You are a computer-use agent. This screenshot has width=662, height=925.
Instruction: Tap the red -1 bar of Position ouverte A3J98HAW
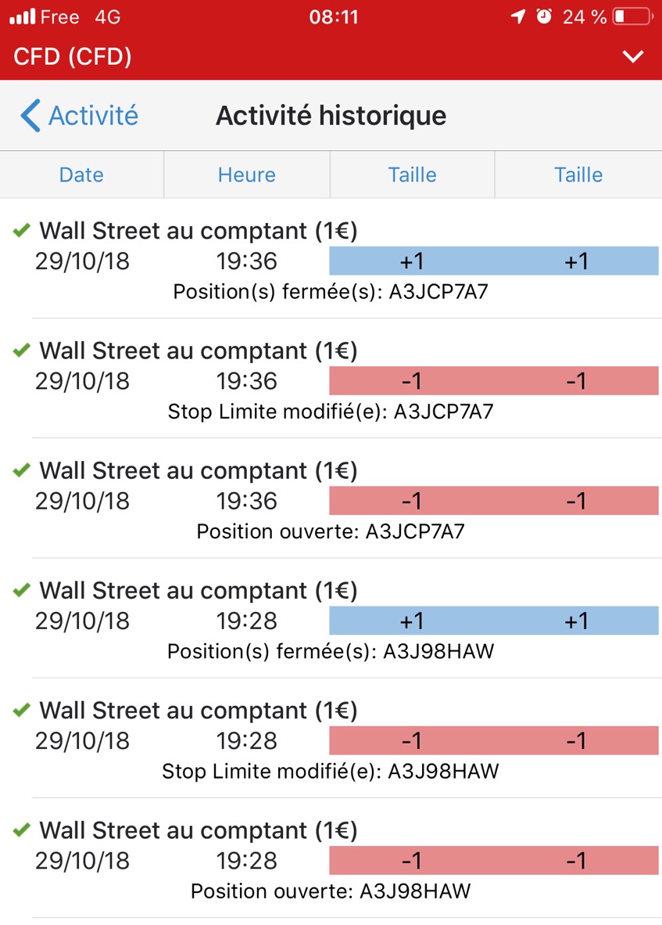coord(493,861)
